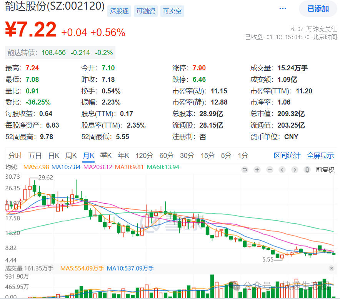Open the three-dot more options menu
340x299 pixels.
tap(283, 9)
